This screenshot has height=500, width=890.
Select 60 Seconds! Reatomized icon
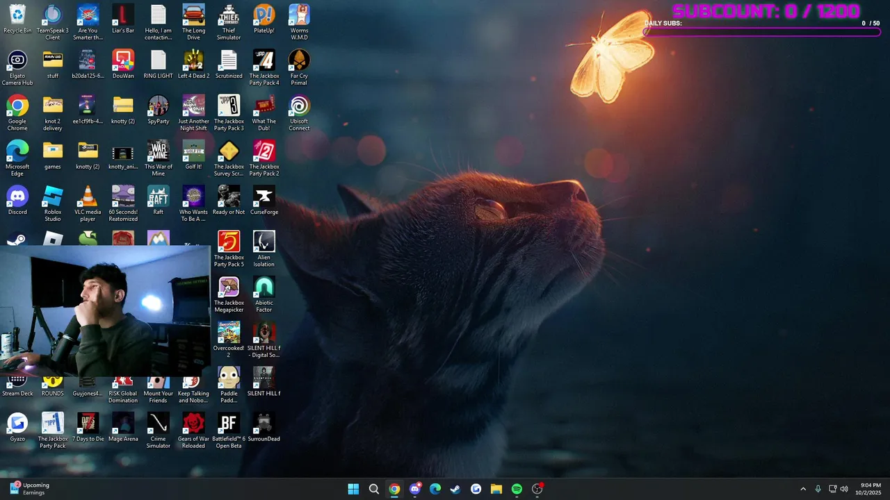pyautogui.click(x=123, y=204)
